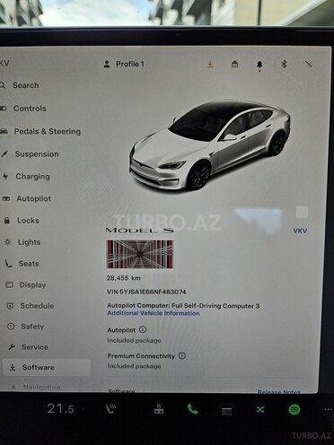
Task: Tap the orange software download icon
Action: (x=210, y=64)
